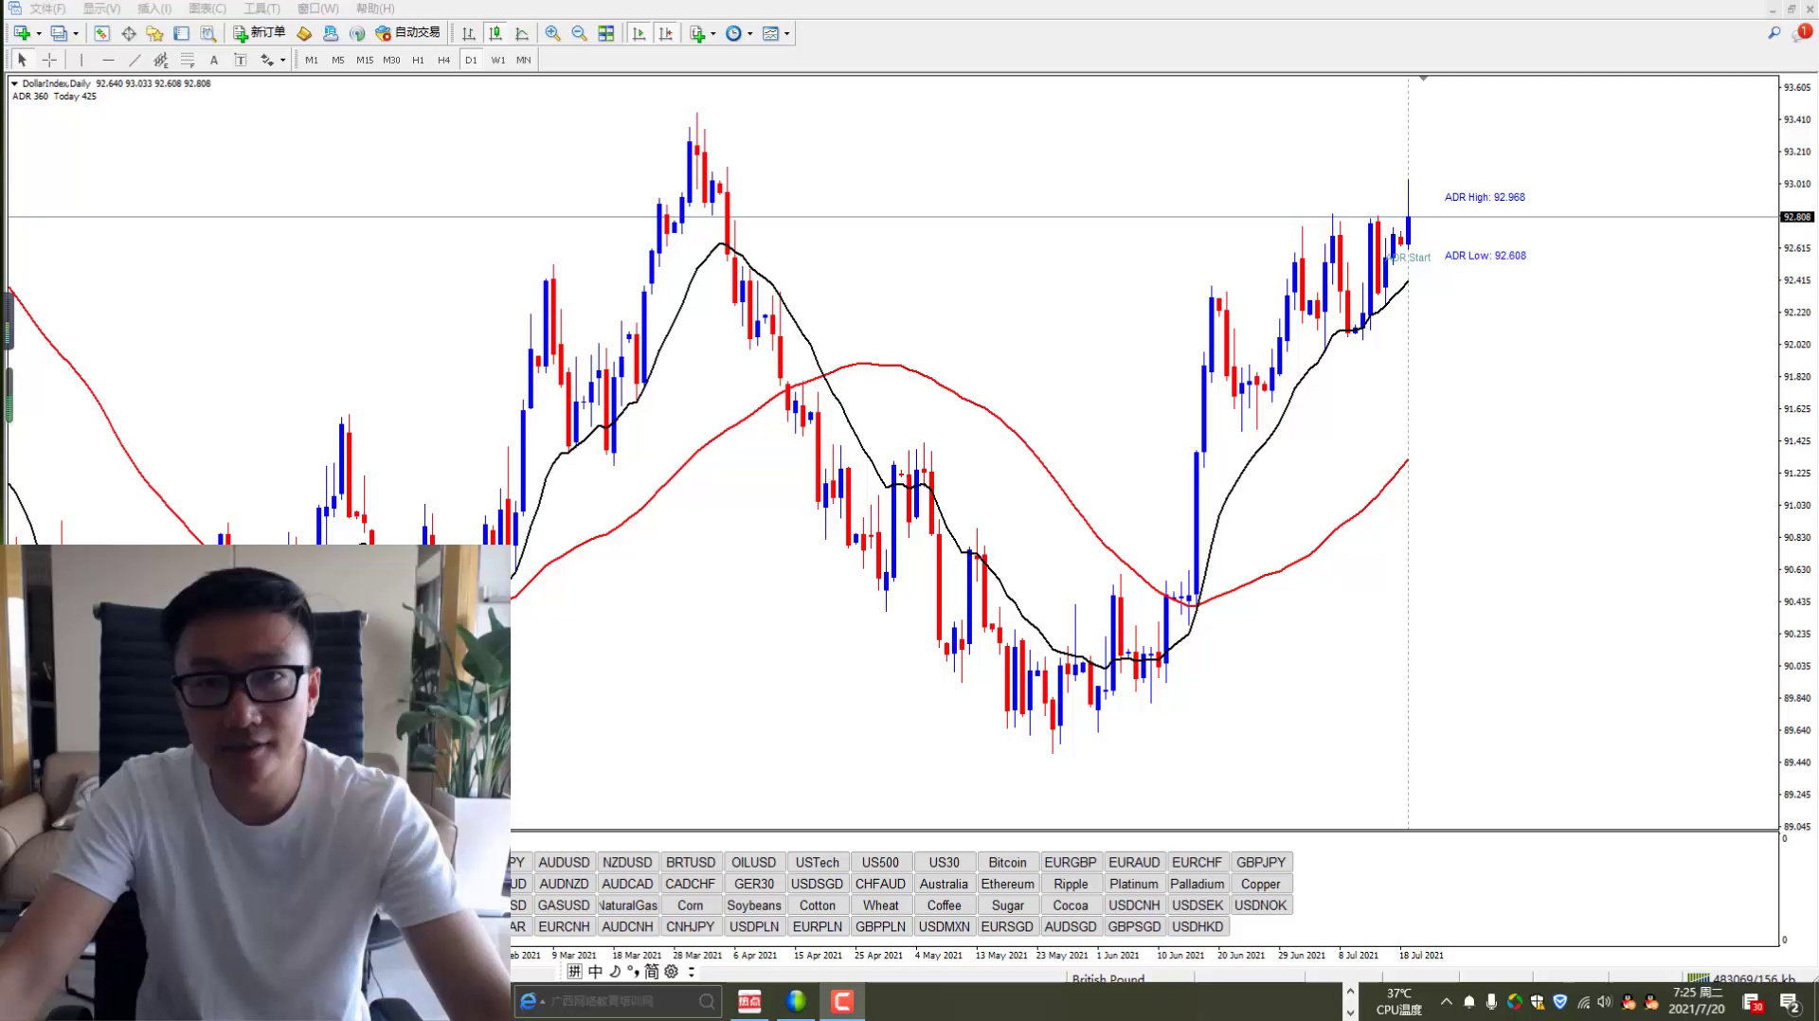The image size is (1819, 1021).
Task: Click the chart shift triangle marker
Action: coord(1423,78)
